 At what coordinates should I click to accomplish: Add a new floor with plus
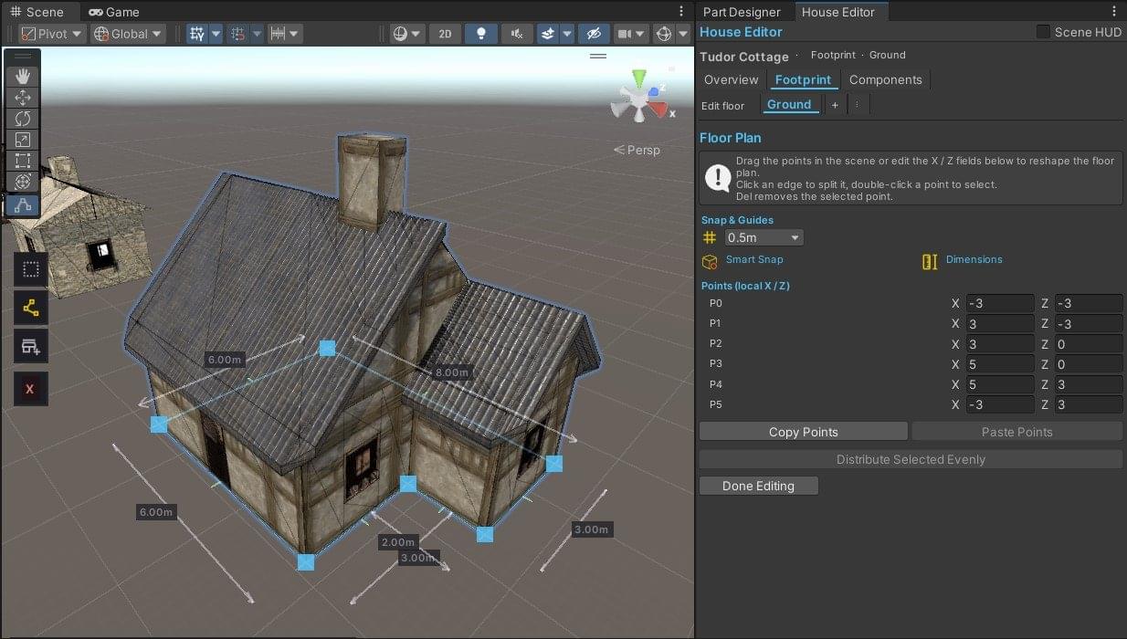(834, 105)
